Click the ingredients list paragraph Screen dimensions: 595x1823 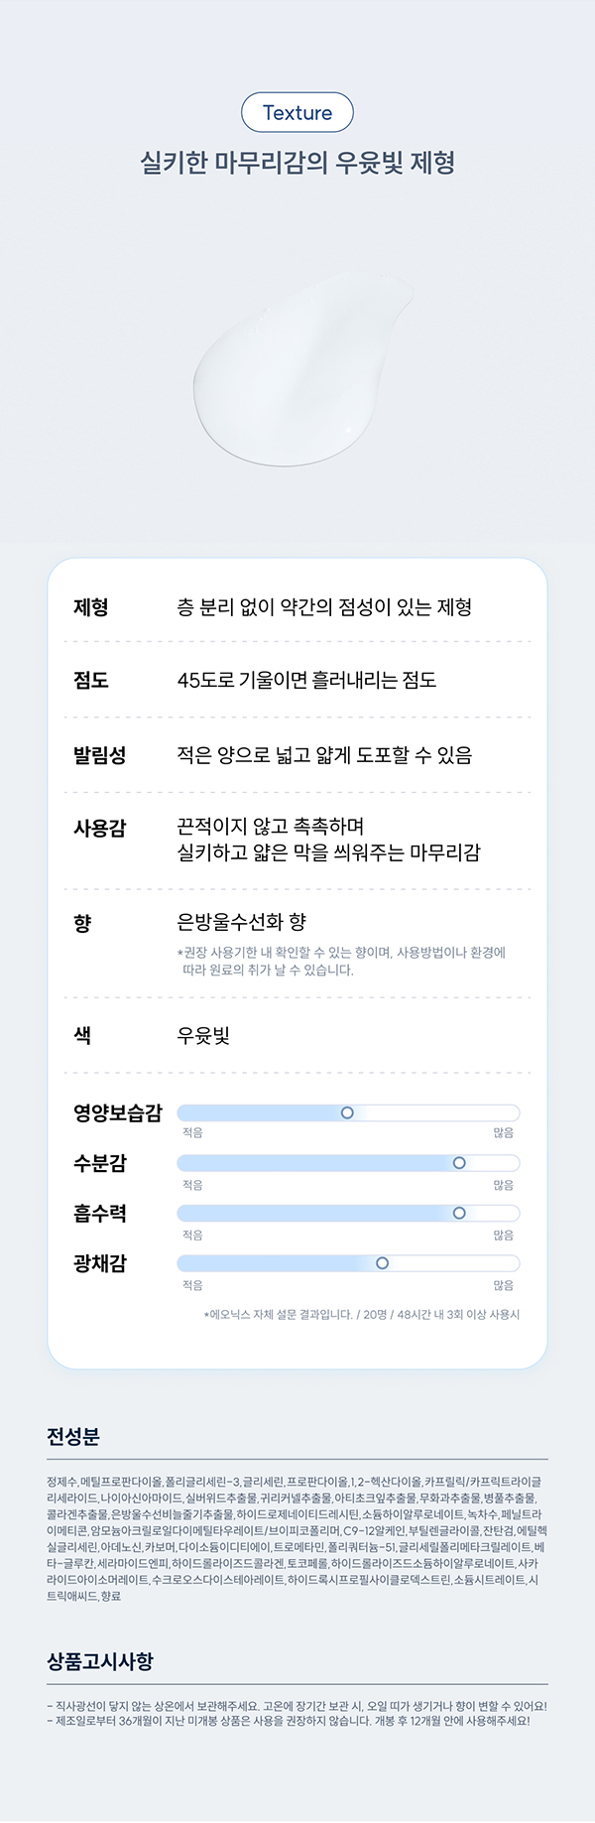coord(297,1538)
